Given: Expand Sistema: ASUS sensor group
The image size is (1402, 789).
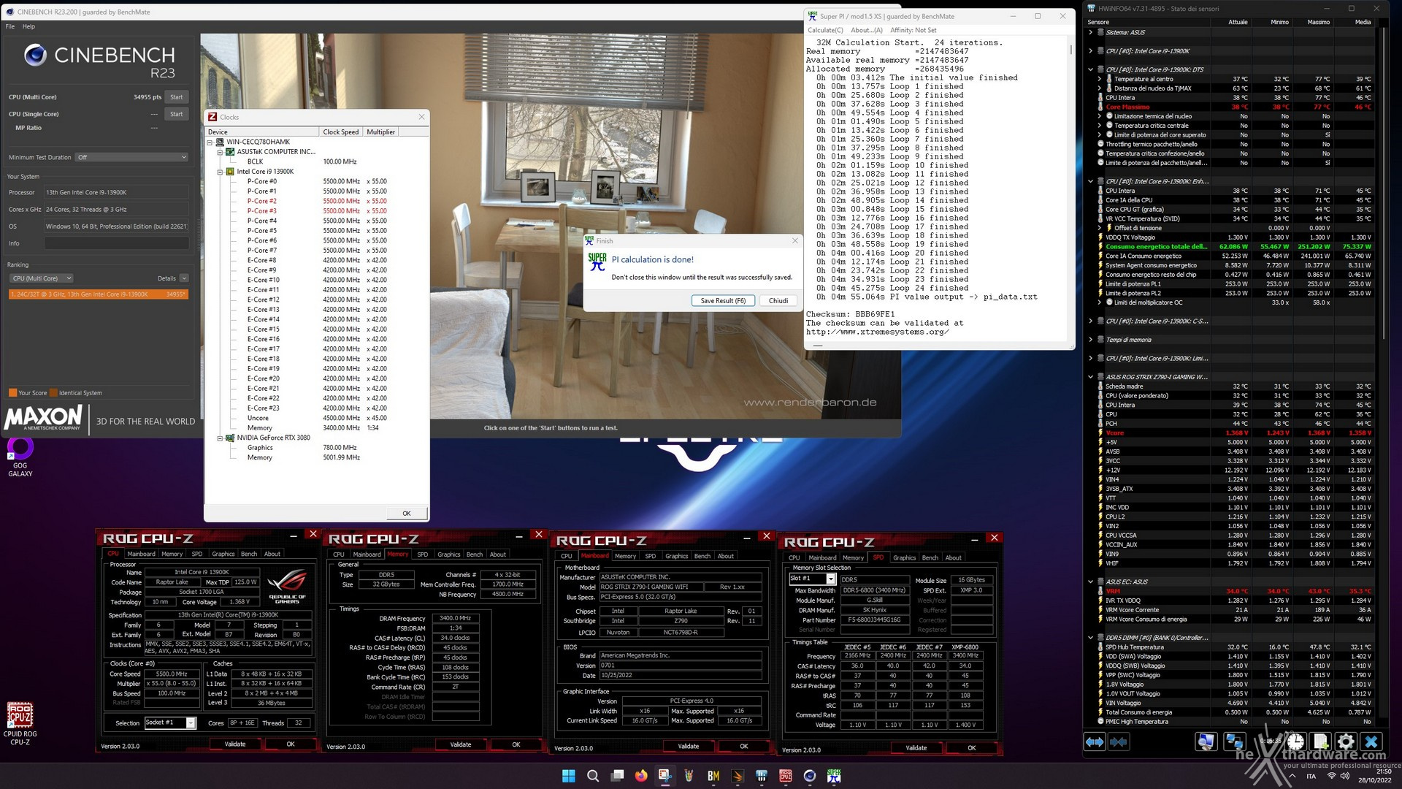Looking at the screenshot, I should coord(1090,32).
